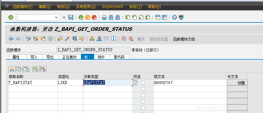Open the 编辑(E) menu

pyautogui.click(x=45, y=7)
